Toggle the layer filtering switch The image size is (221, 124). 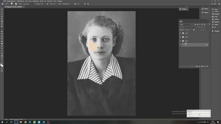click(x=210, y=24)
